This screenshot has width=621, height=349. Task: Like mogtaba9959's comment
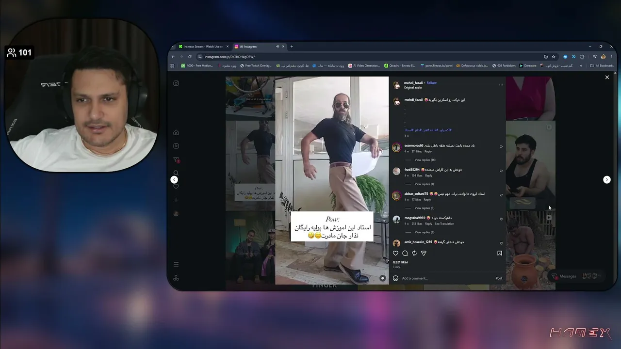pos(501,219)
